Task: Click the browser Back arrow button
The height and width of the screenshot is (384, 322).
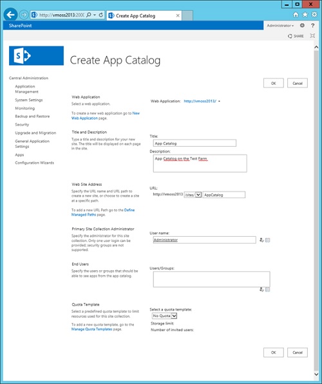Action: point(10,15)
